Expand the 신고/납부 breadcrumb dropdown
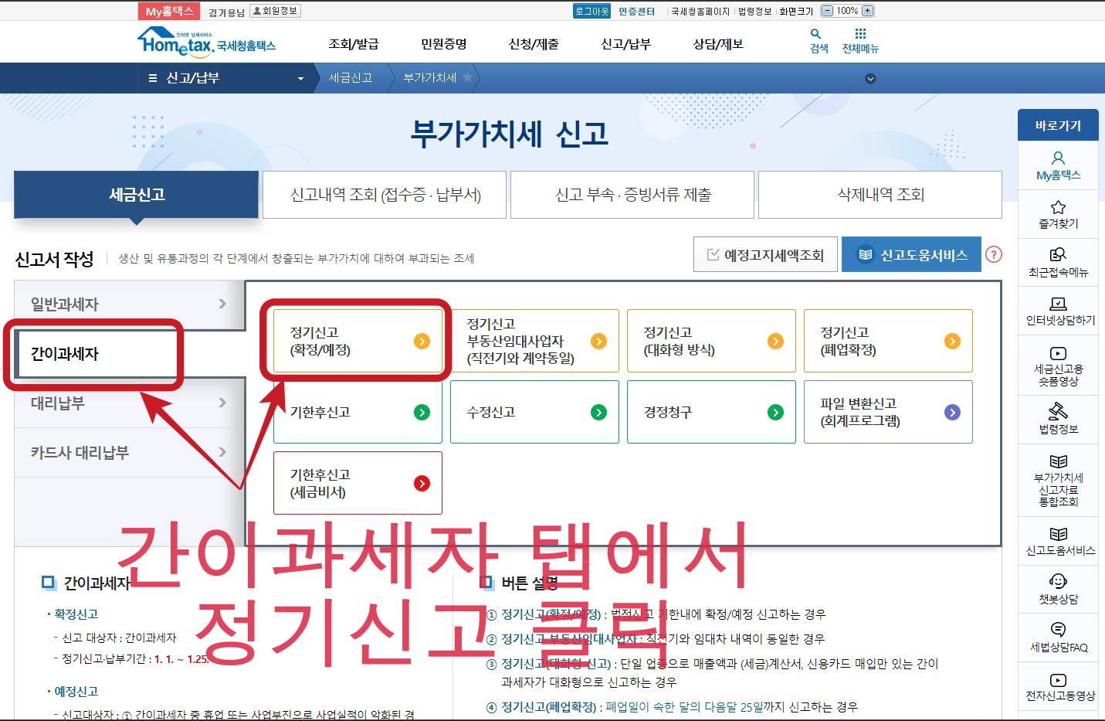 point(300,77)
